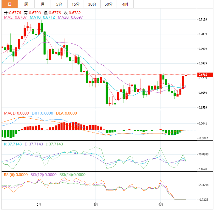The image size is (215, 212).
Task: Click the 70.8288 KDJ axis label
Action: [x=203, y=154]
